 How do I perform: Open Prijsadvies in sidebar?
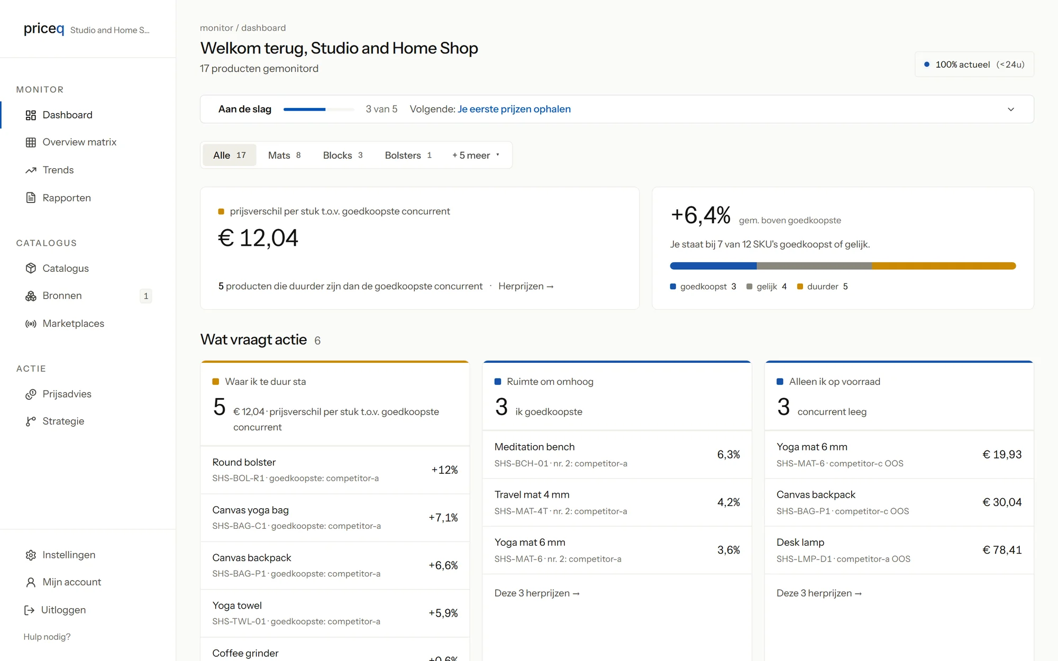pos(67,394)
